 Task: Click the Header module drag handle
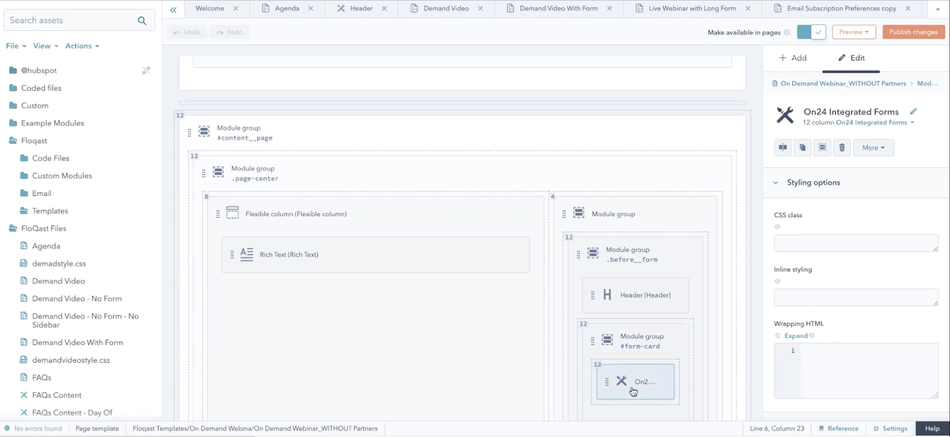point(593,295)
